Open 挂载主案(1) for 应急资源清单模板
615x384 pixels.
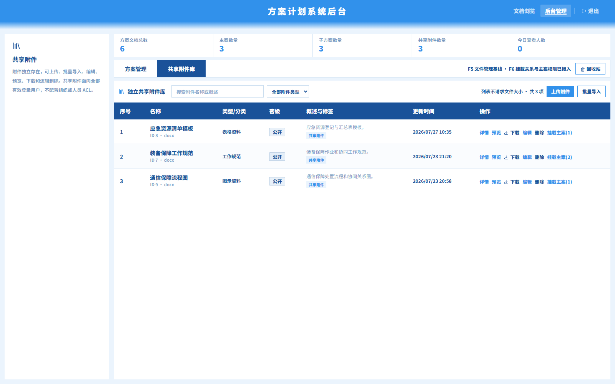point(560,133)
